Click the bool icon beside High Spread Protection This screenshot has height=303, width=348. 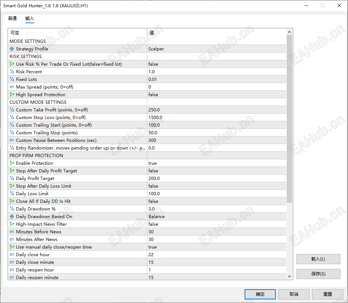[x=12, y=95]
